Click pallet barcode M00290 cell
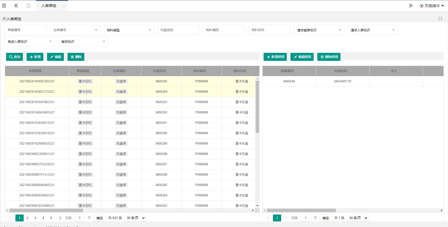The width and height of the screenshot is (448, 227). coord(161,133)
